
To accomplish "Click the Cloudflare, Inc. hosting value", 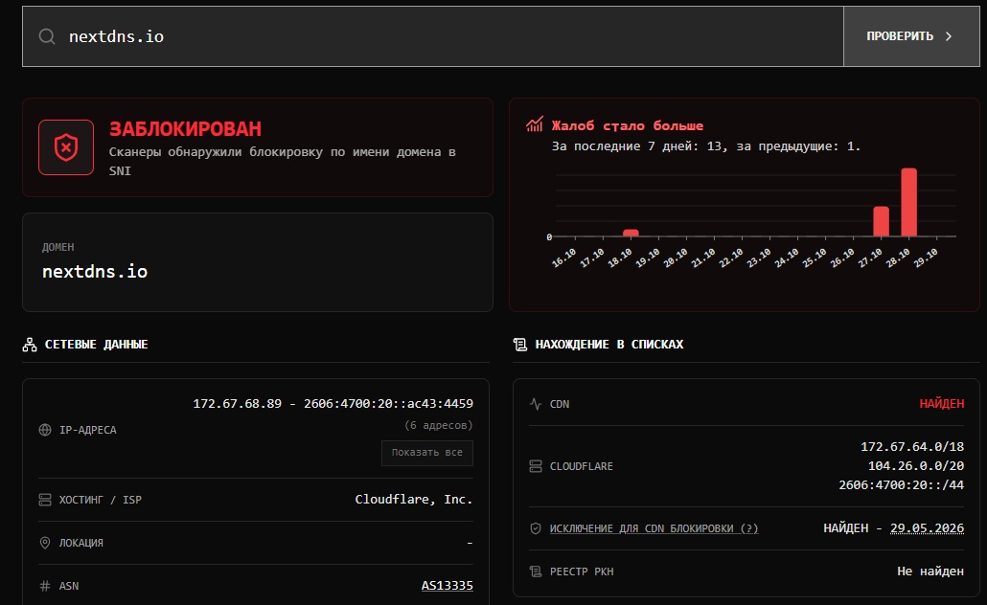I will (414, 500).
